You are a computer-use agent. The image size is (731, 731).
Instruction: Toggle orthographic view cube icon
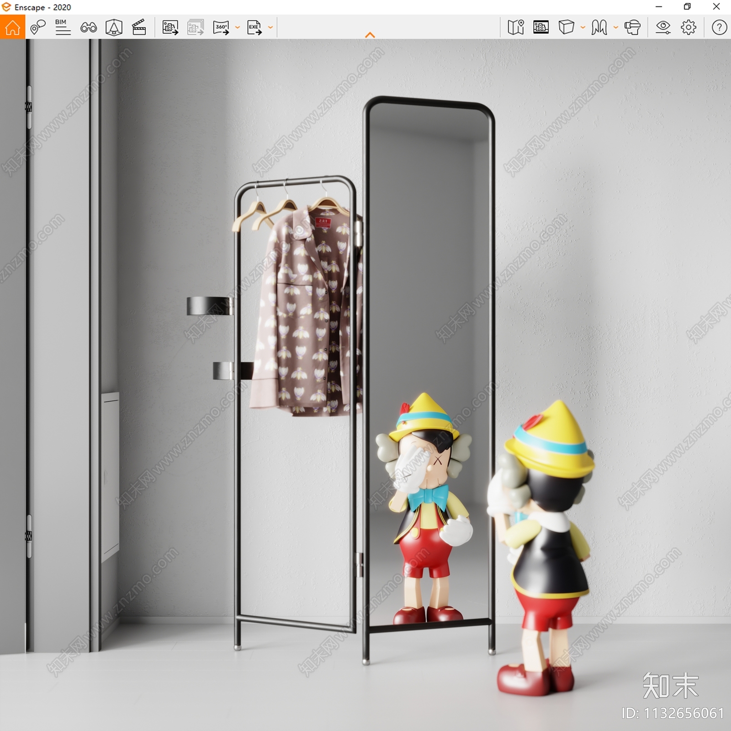pos(566,27)
